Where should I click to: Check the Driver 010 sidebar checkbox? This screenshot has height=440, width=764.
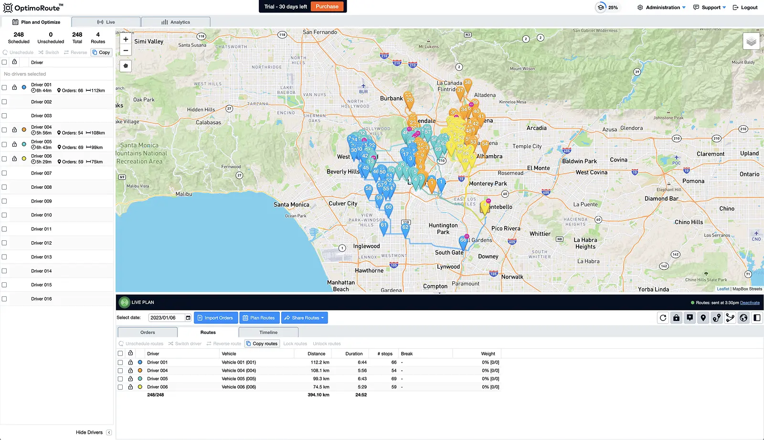pos(4,215)
